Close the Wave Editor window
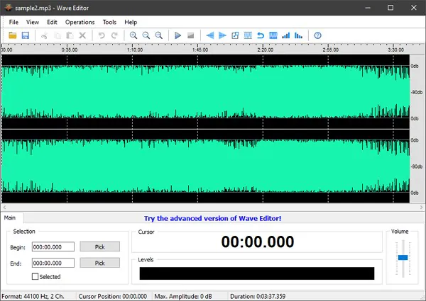This screenshot has height=301, width=426. 414,8
